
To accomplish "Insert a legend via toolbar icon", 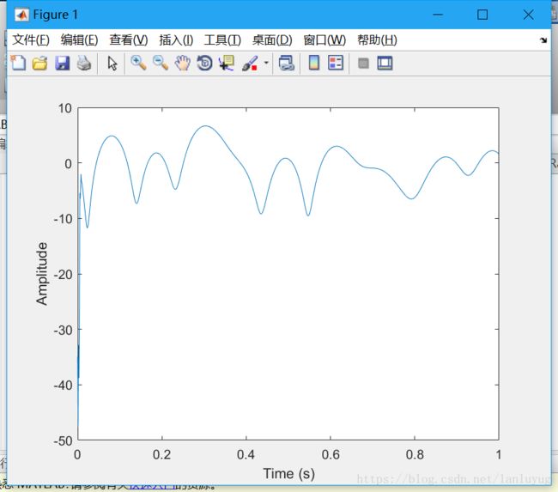I will pos(336,63).
